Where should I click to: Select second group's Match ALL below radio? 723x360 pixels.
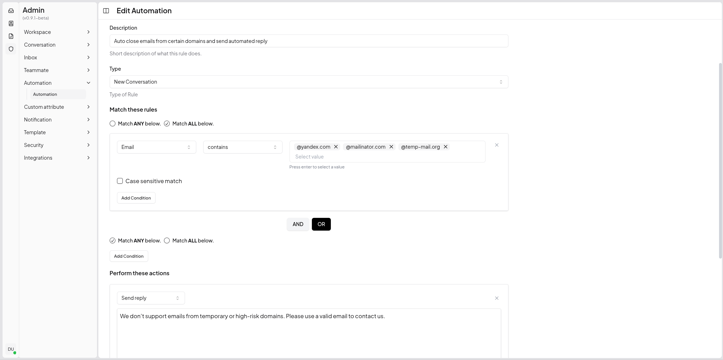tap(167, 240)
